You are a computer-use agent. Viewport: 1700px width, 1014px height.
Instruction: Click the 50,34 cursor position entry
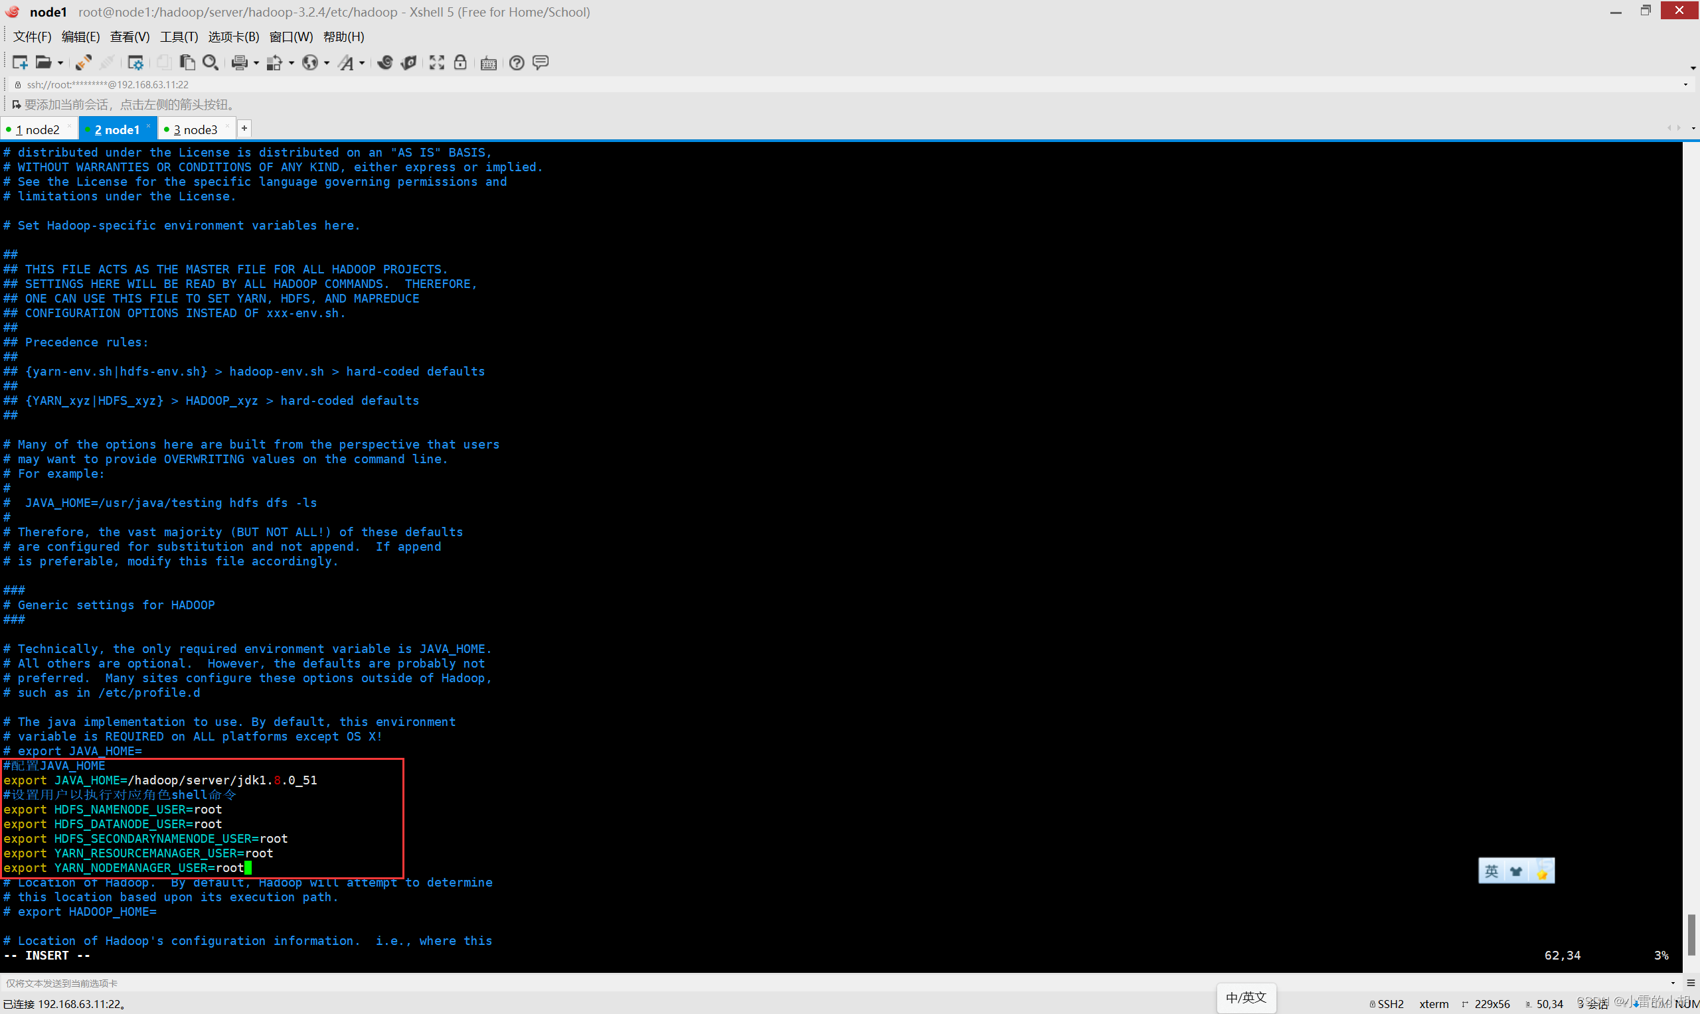coord(1544,1004)
